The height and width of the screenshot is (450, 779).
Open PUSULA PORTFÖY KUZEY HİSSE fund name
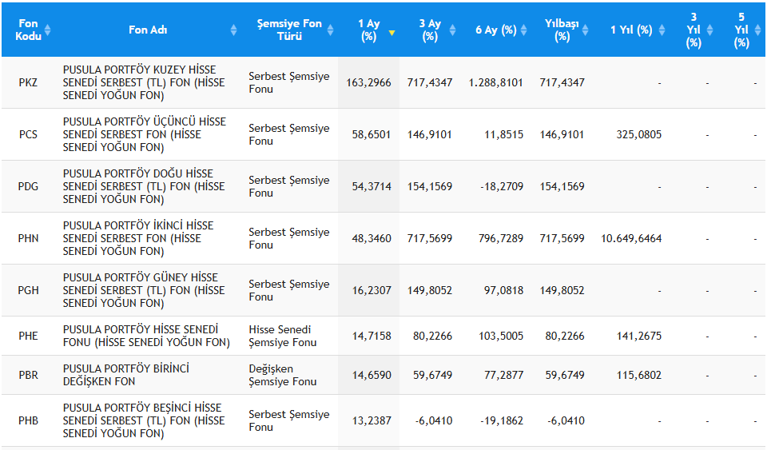point(144,82)
